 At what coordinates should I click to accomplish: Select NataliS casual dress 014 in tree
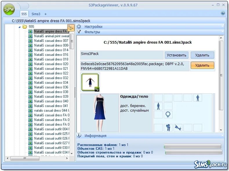tap(51, 50)
